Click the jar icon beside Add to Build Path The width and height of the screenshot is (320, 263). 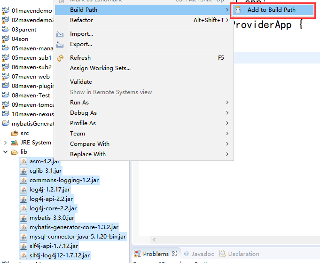(x=238, y=10)
